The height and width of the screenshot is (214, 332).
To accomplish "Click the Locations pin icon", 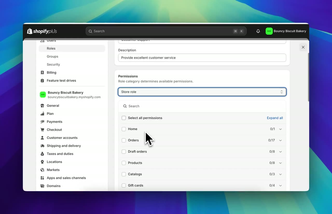I will 42,162.
